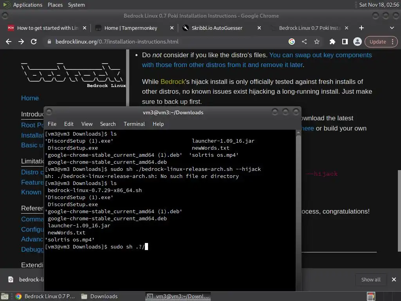Click the Chrome Update button
This screenshot has height=301, width=401.
[378, 42]
